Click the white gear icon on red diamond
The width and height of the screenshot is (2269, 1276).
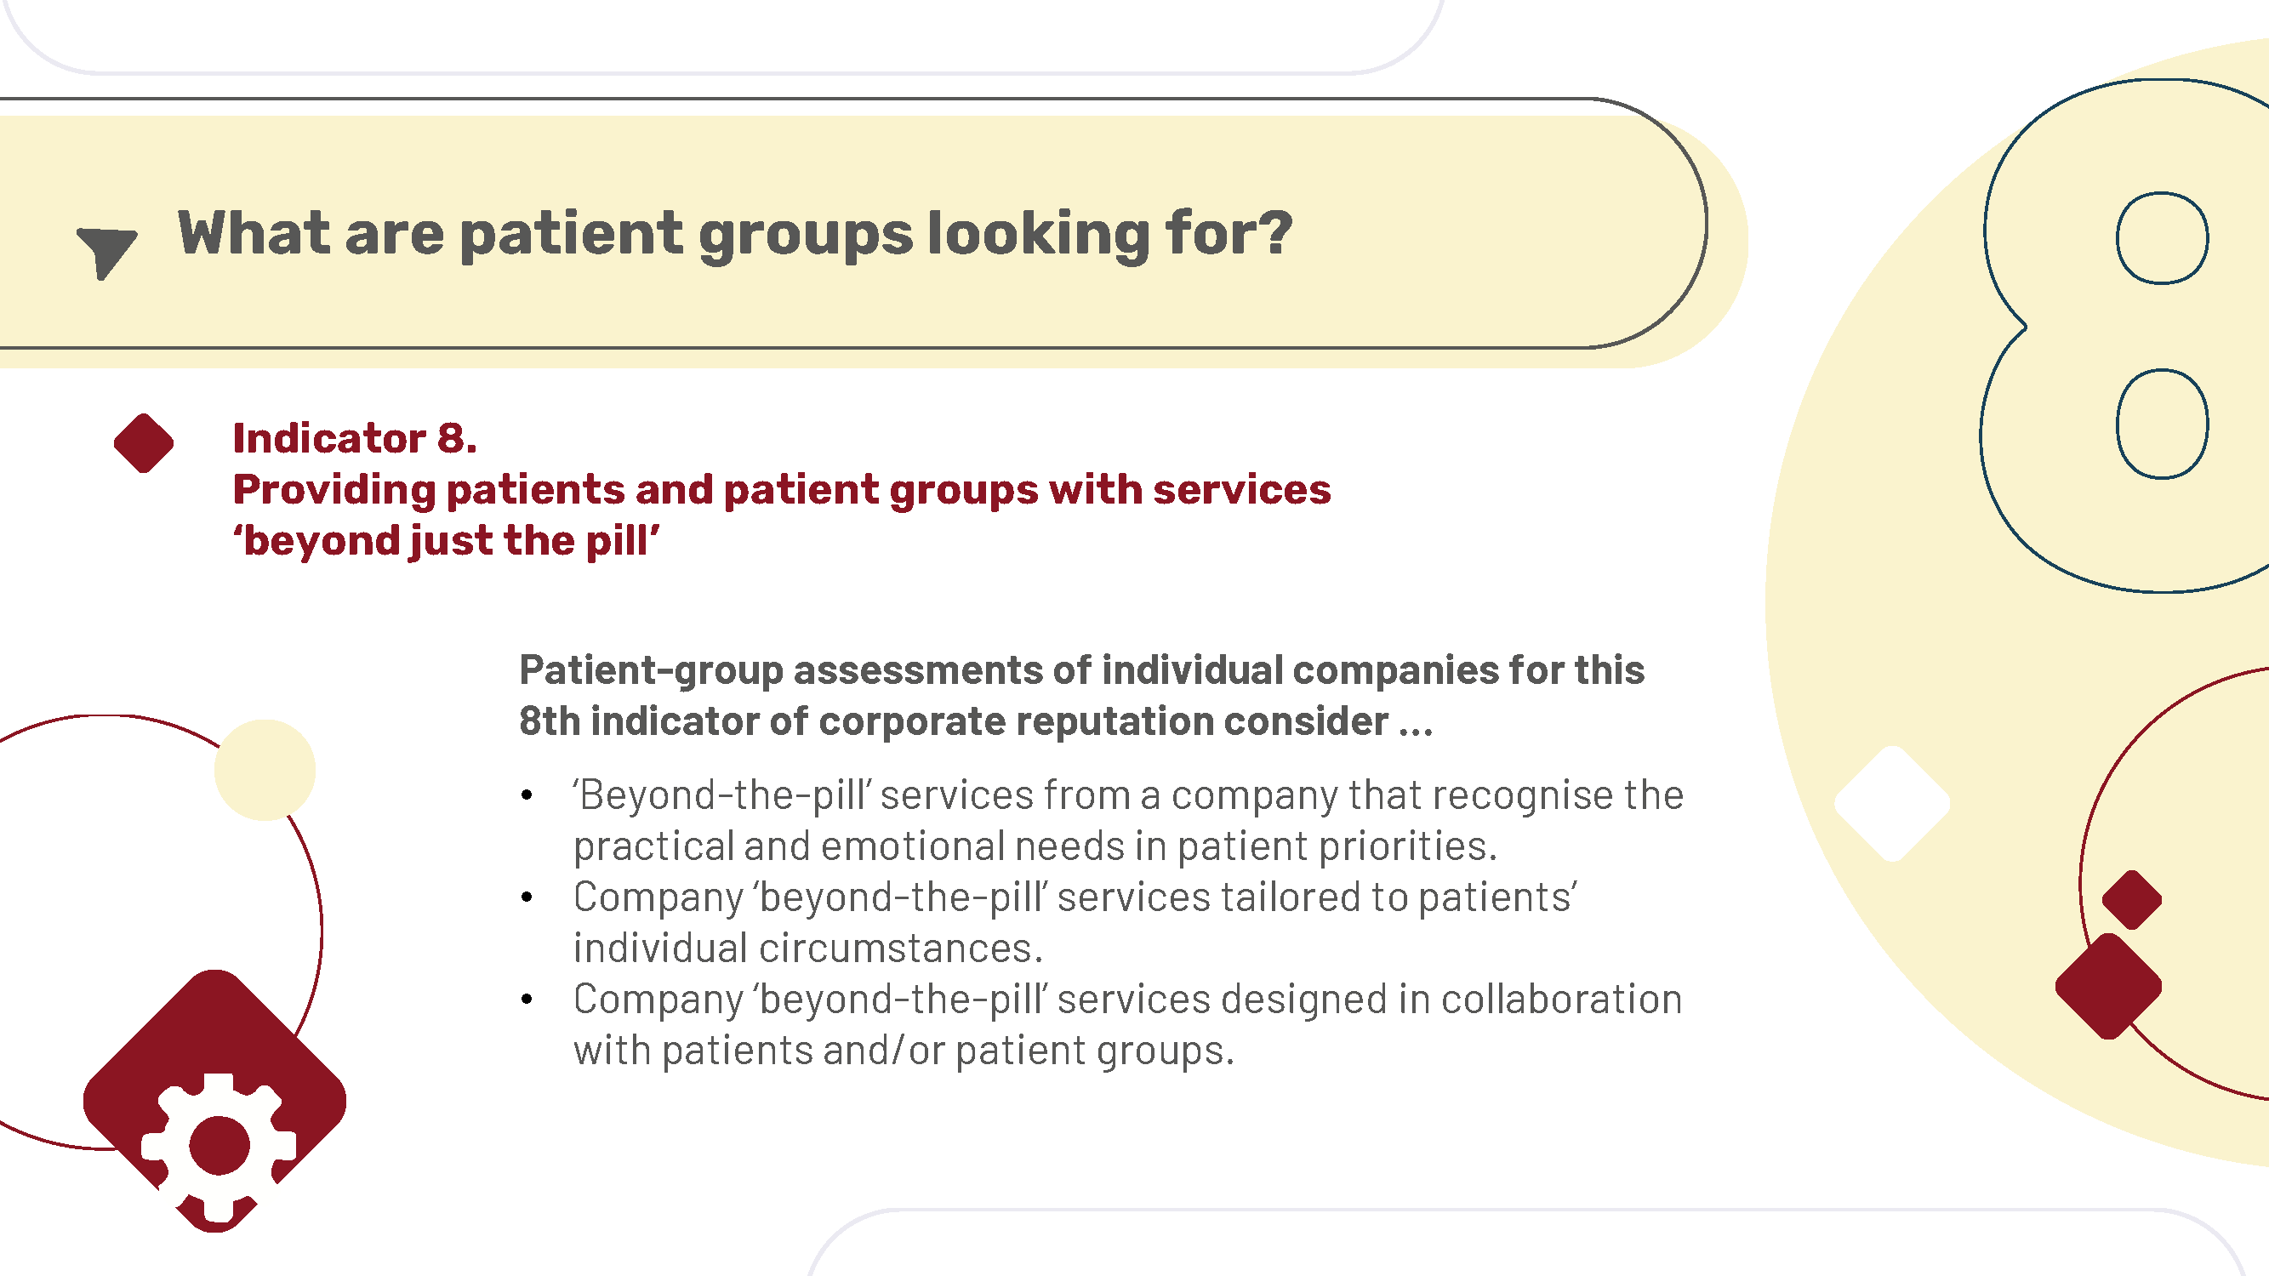tap(218, 1148)
